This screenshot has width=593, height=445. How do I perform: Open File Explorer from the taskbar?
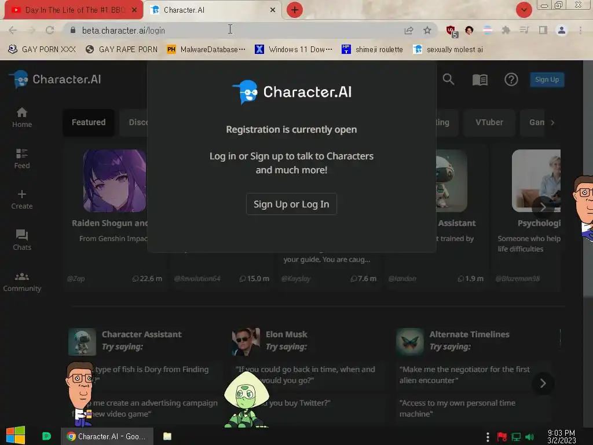click(167, 436)
